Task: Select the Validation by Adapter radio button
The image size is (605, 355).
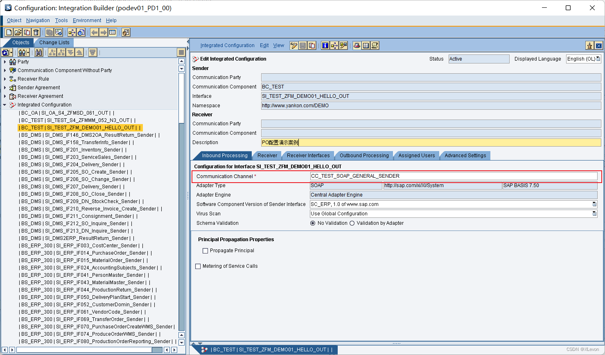Action: click(x=352, y=223)
